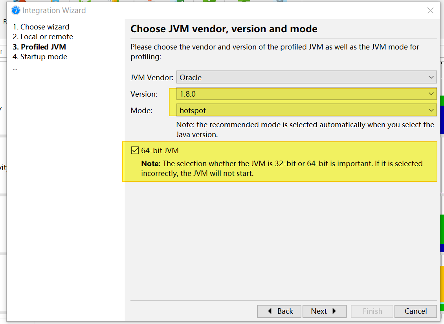The width and height of the screenshot is (444, 324).
Task: Cancel the Integration Wizard
Action: pyautogui.click(x=415, y=311)
